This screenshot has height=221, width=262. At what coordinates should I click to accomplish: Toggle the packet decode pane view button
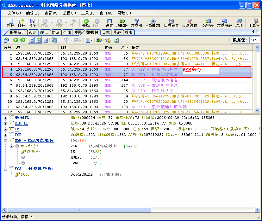[31, 40]
